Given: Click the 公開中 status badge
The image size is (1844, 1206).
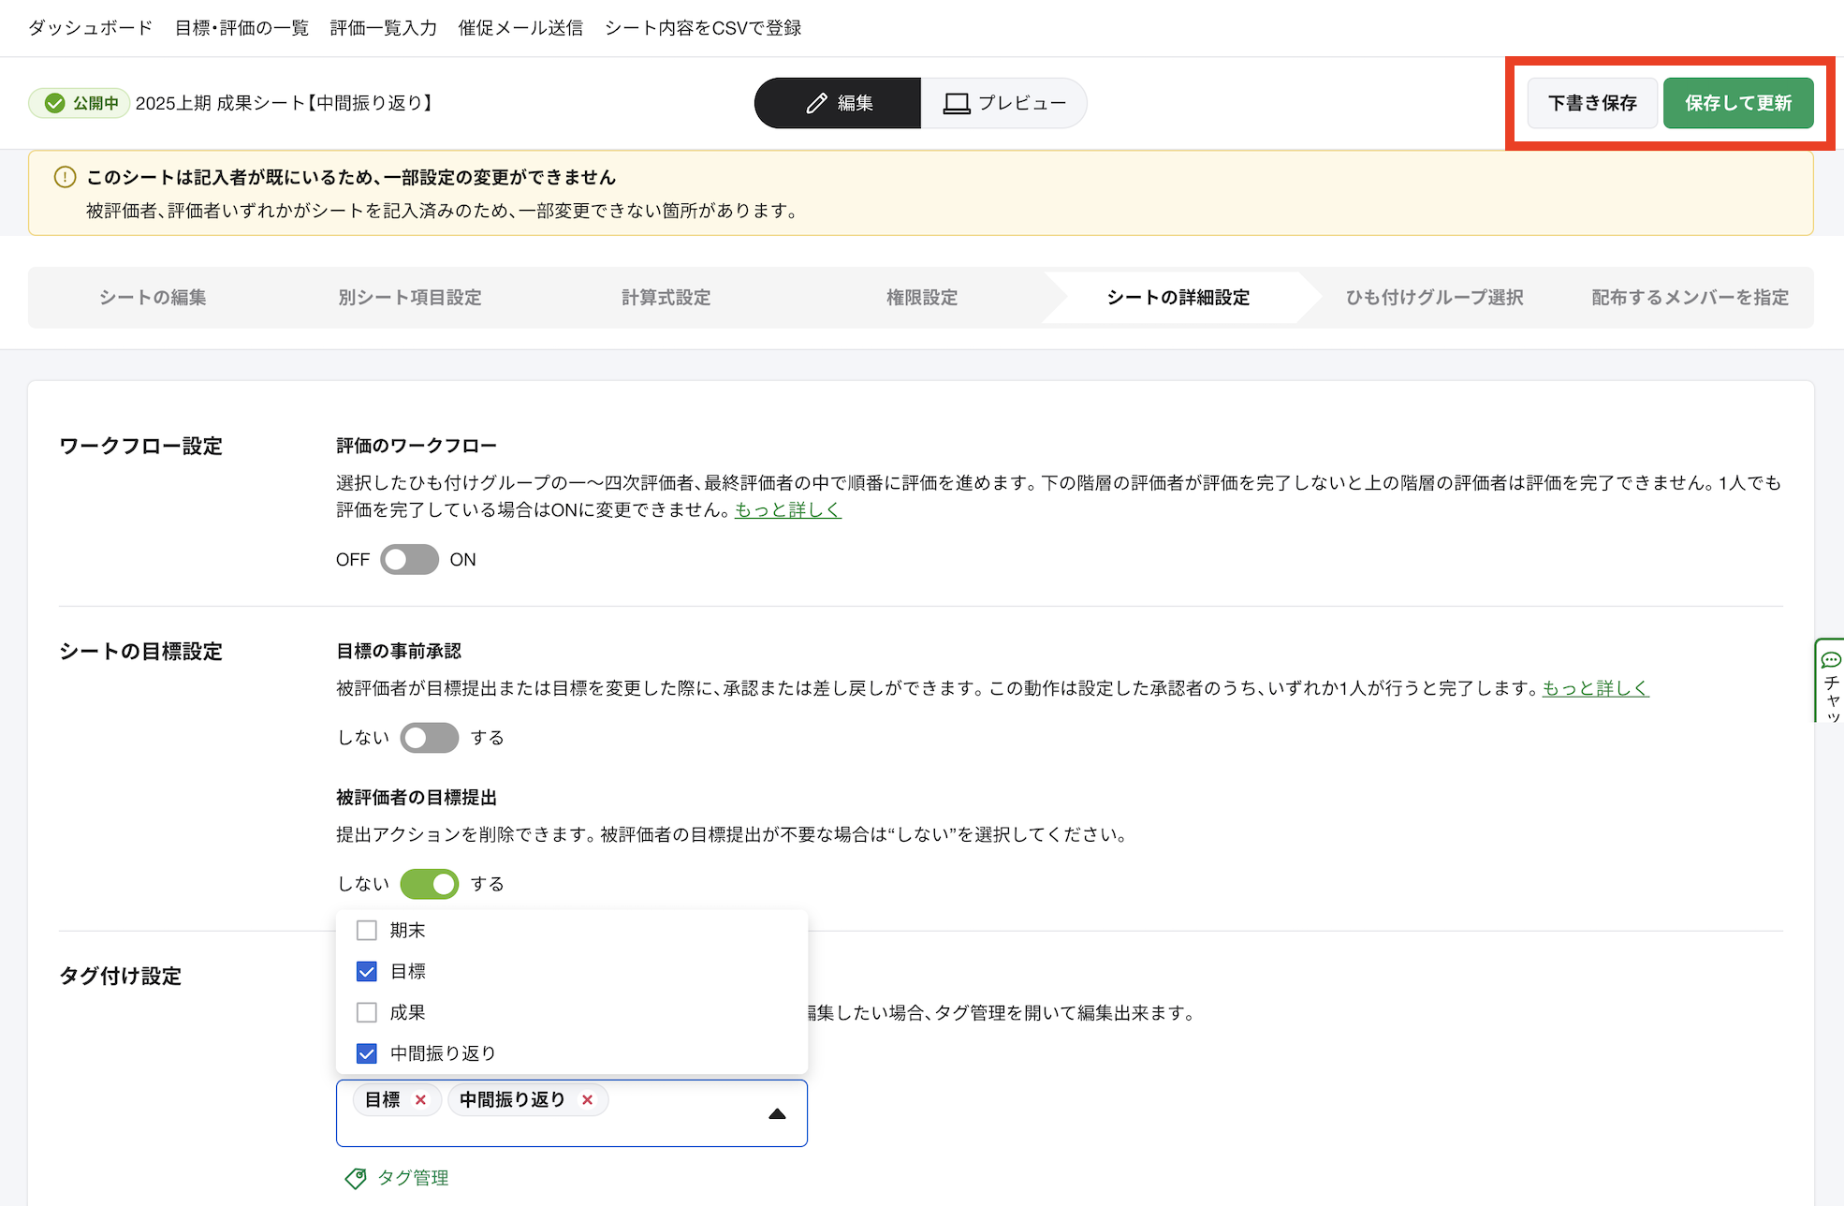Looking at the screenshot, I should pos(80,103).
